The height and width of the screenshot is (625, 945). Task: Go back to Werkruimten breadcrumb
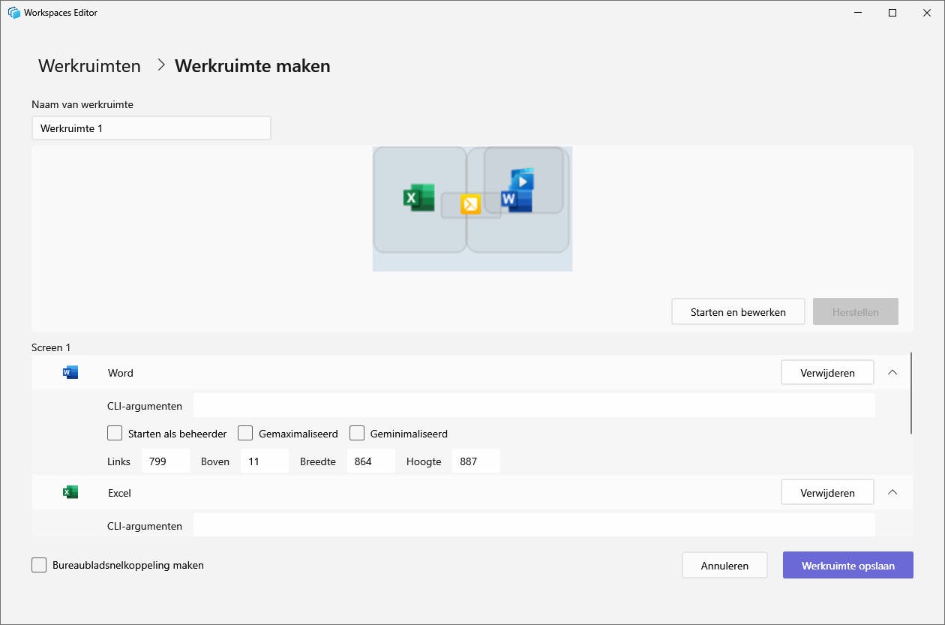[x=89, y=65]
